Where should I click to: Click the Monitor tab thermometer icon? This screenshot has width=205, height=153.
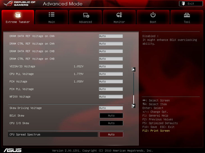pos(119,15)
